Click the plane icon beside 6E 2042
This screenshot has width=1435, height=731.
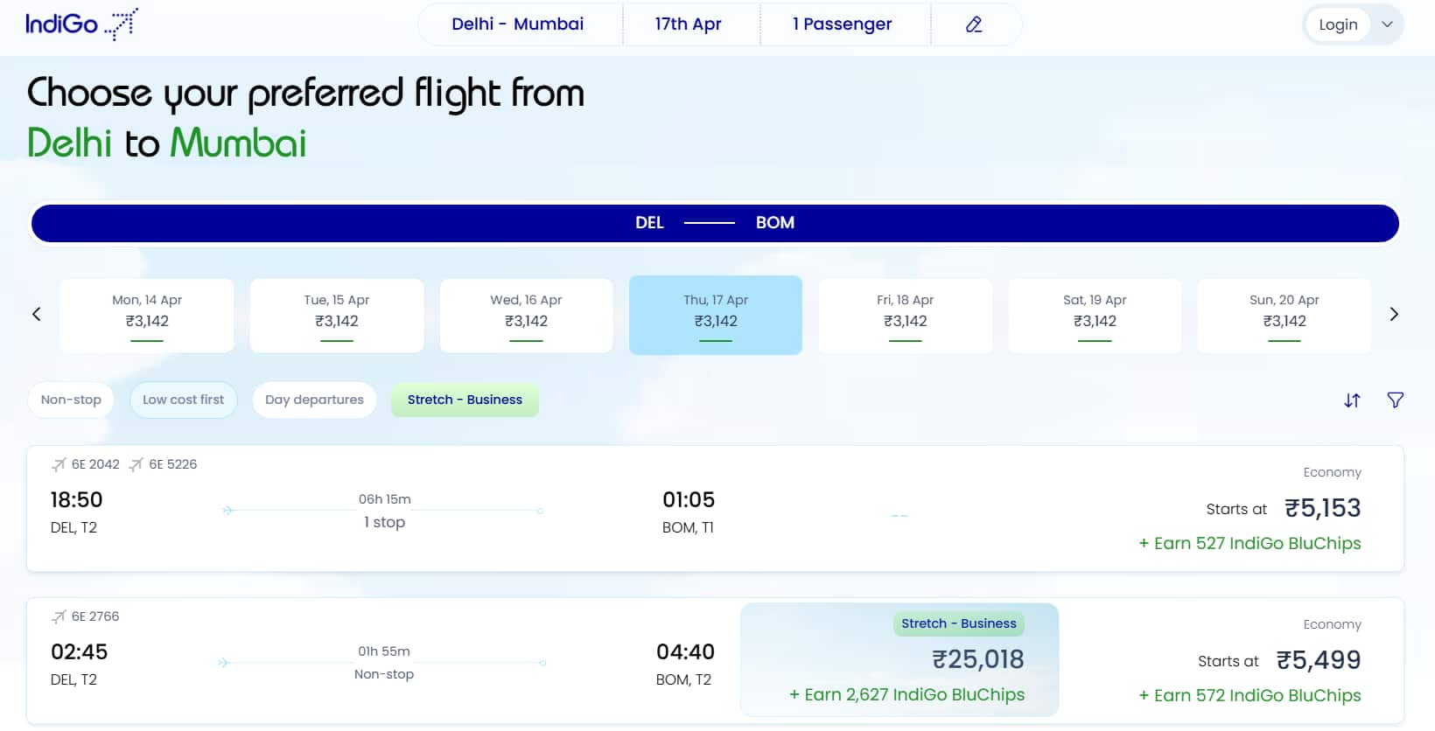[59, 464]
